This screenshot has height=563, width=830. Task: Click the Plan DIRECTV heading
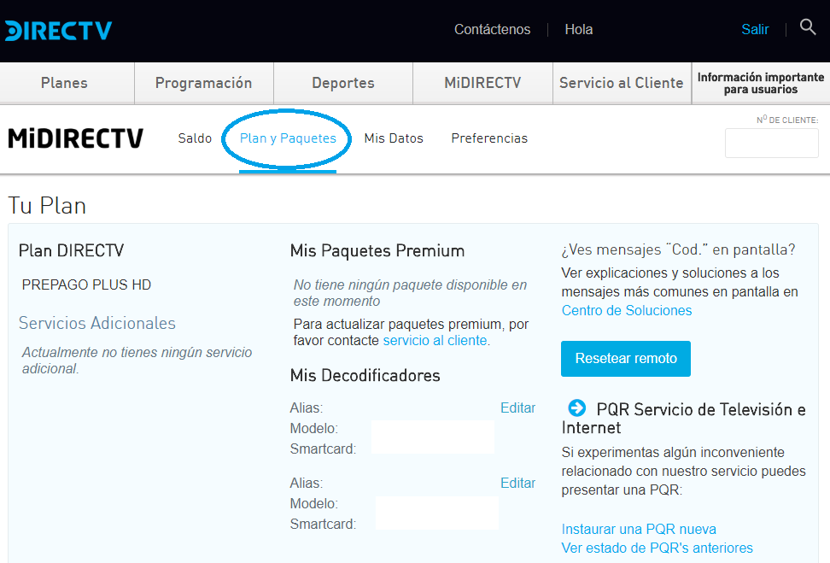pyautogui.click(x=71, y=250)
